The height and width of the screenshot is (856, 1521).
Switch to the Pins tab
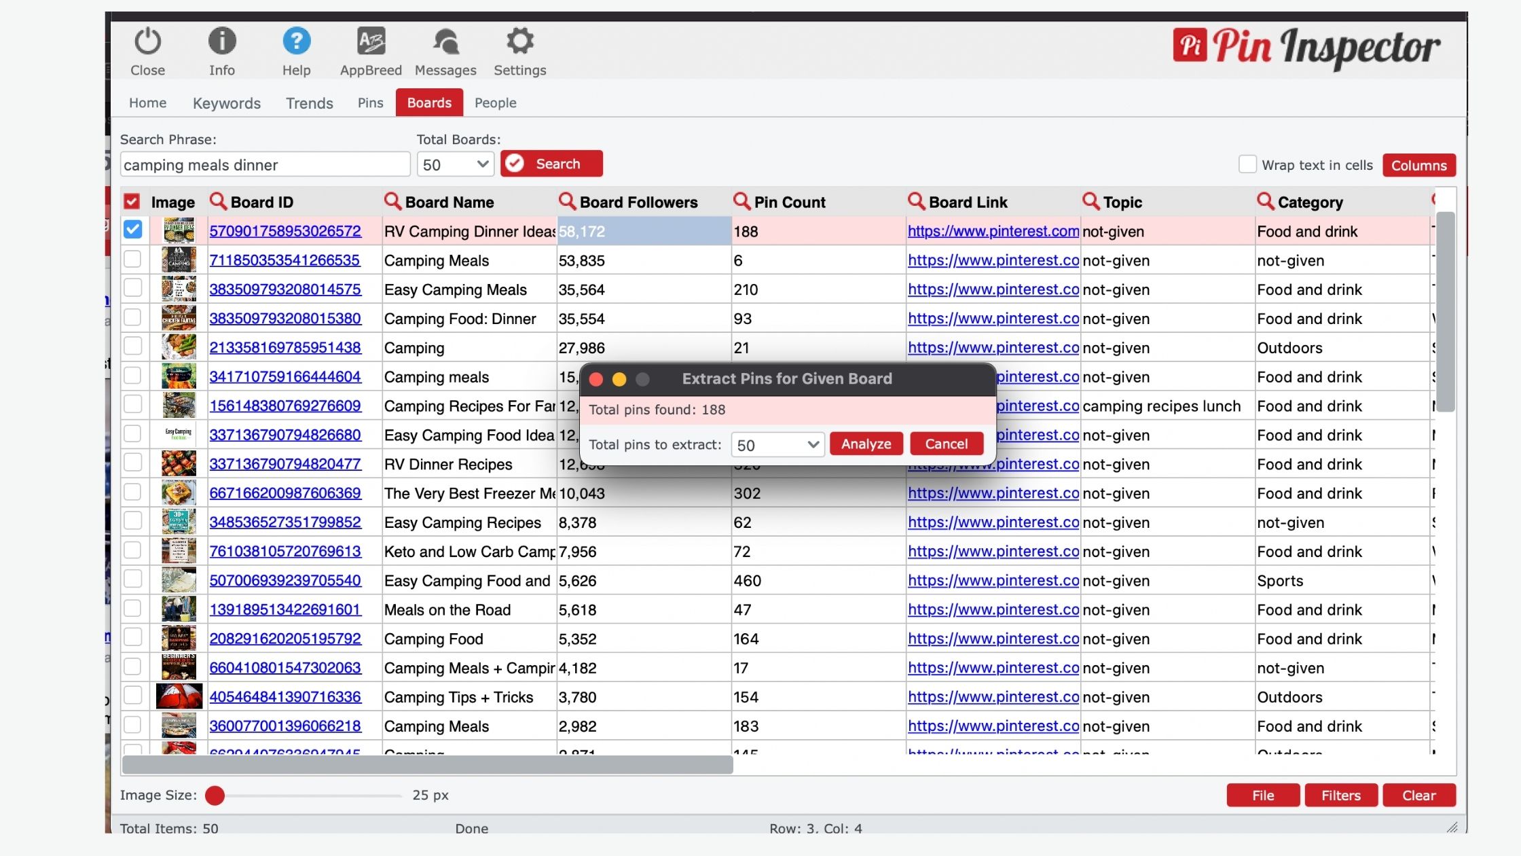click(x=370, y=103)
